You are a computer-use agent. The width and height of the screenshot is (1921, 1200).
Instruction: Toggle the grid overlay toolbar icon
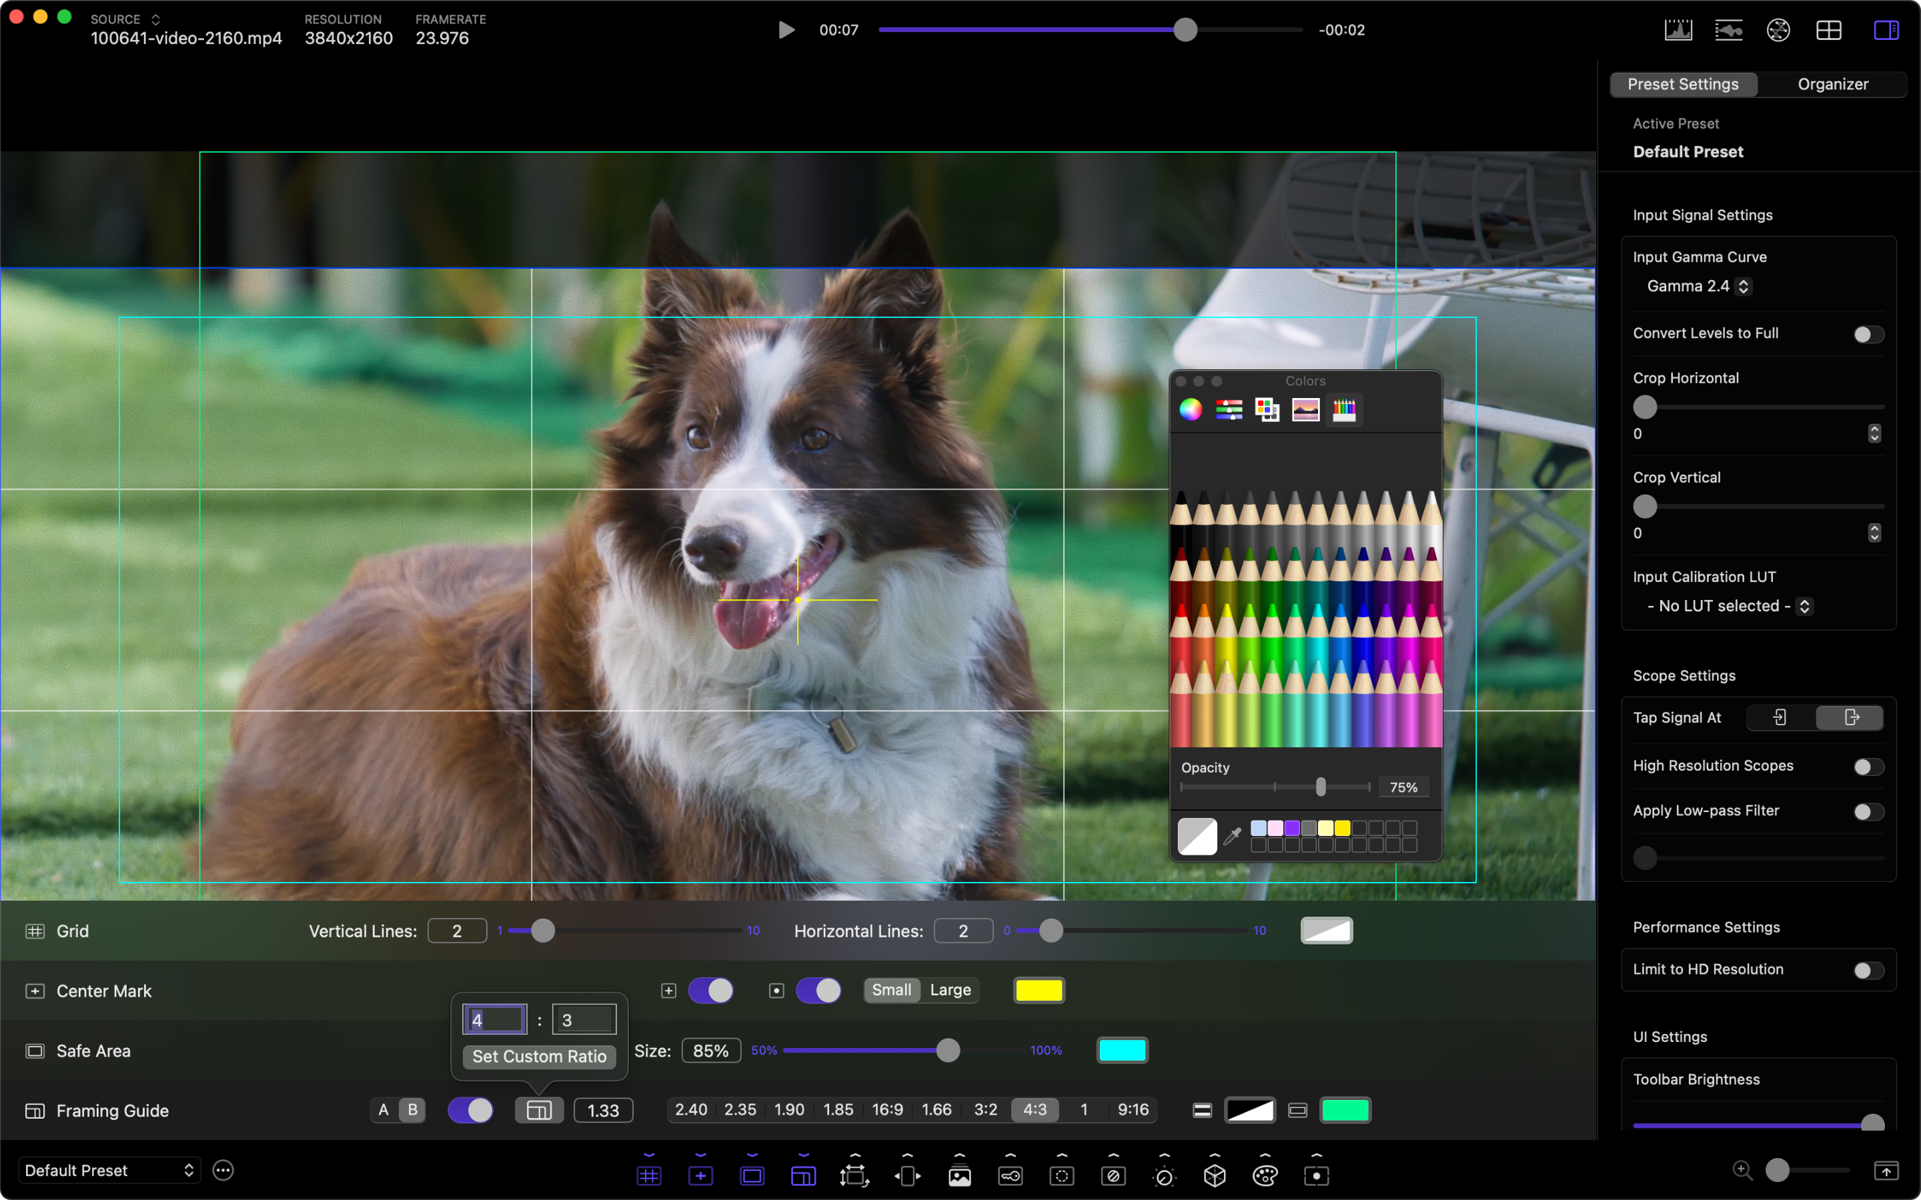click(x=648, y=1175)
